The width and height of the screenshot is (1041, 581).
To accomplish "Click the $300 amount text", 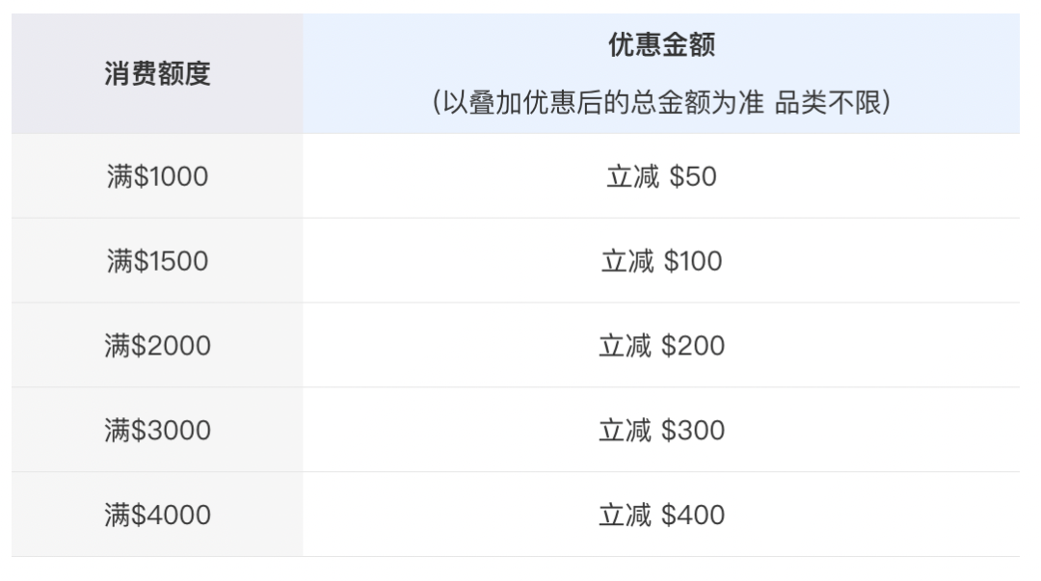I will pyautogui.click(x=693, y=431).
